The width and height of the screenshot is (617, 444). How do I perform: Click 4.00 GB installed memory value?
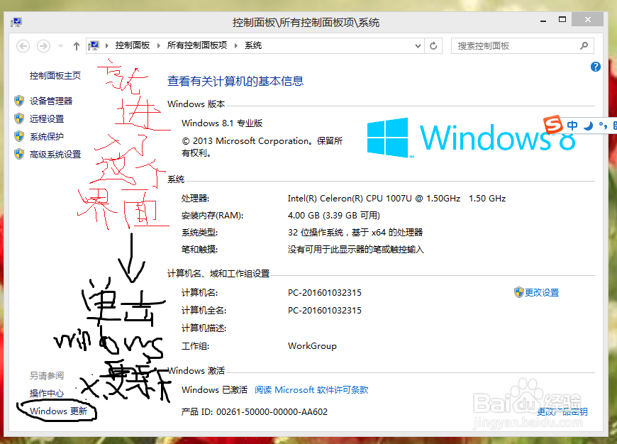pyautogui.click(x=334, y=216)
